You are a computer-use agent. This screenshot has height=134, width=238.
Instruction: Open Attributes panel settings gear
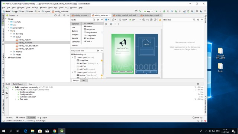(x=198, y=20)
